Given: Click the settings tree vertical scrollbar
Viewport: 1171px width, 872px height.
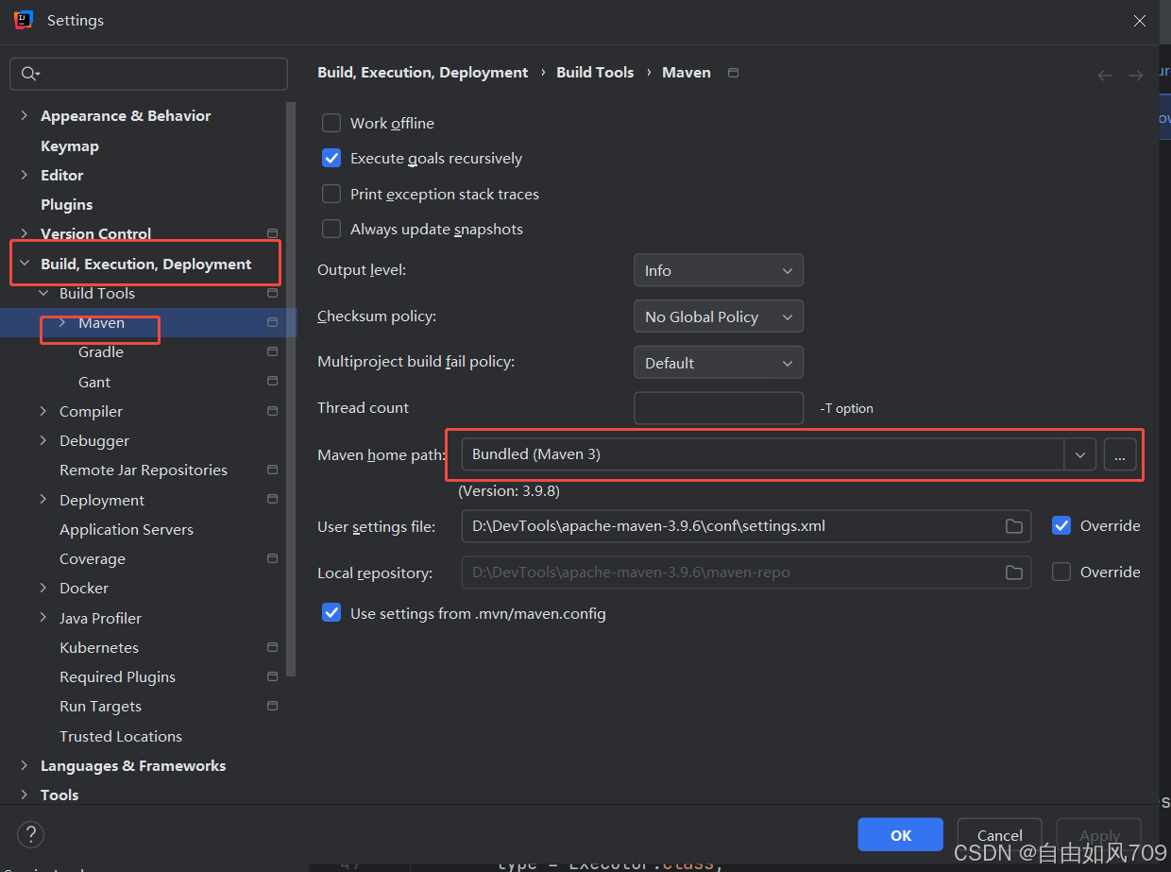Looking at the screenshot, I should 291,389.
